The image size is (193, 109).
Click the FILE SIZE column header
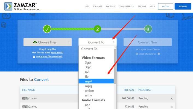[x=129, y=90]
